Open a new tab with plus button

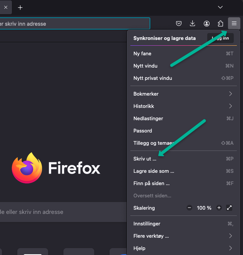[x=20, y=7]
